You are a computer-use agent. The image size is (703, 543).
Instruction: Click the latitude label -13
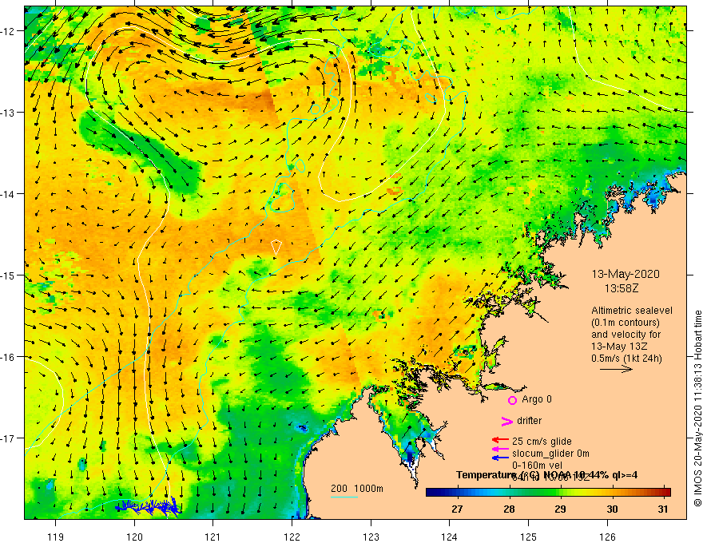point(8,113)
